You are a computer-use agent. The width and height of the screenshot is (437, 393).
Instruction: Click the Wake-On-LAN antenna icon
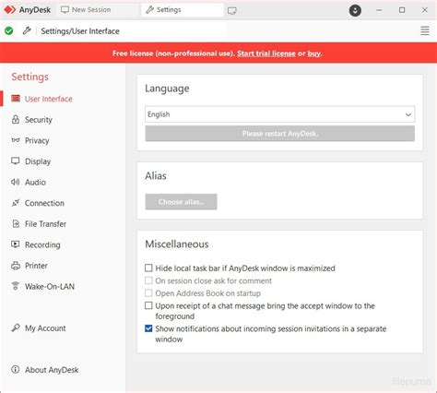16,286
